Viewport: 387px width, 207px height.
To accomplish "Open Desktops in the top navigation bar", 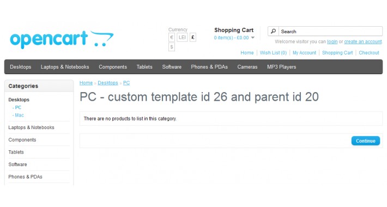I will click(21, 67).
